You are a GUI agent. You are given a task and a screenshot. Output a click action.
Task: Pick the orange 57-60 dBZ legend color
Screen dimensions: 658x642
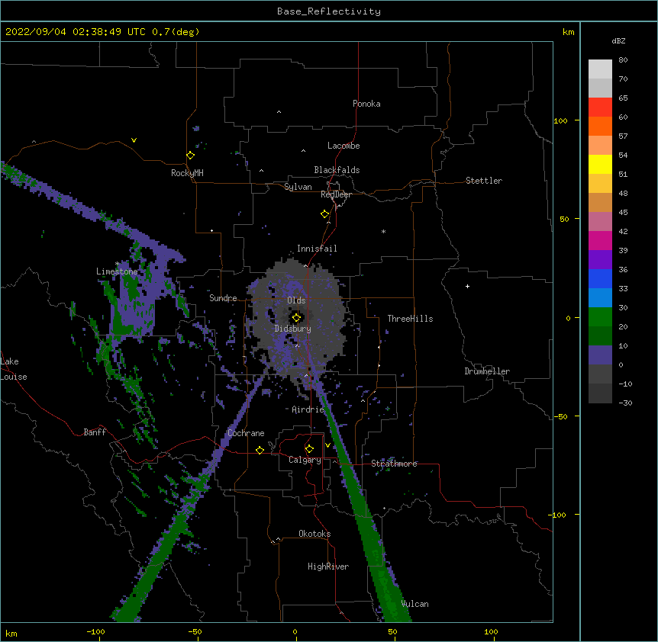point(600,126)
